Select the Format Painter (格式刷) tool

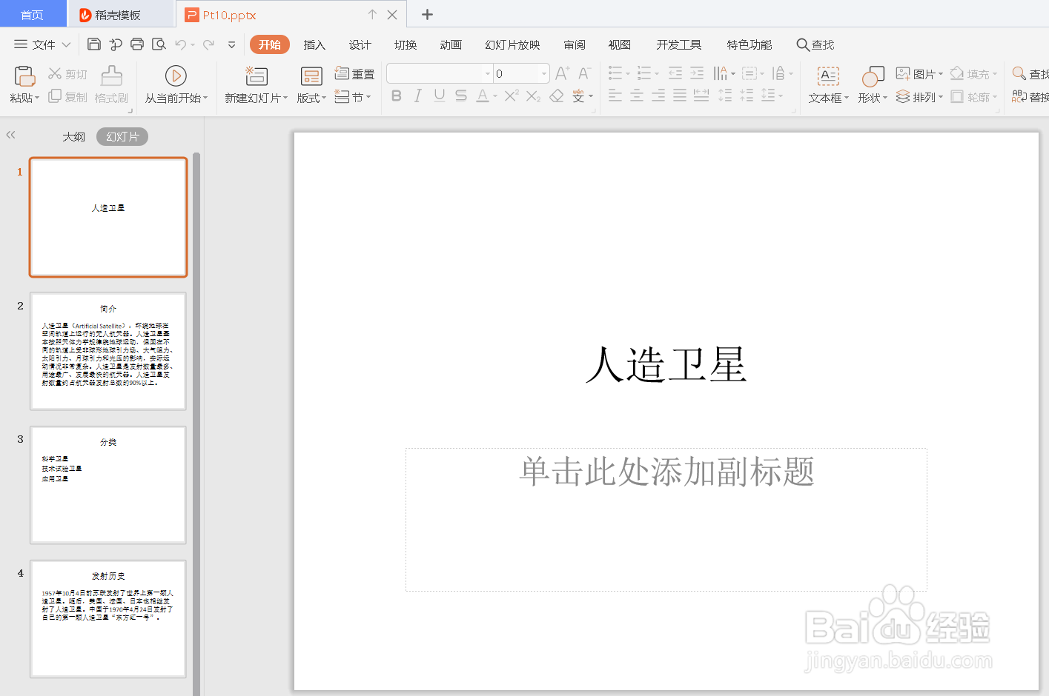(x=111, y=84)
